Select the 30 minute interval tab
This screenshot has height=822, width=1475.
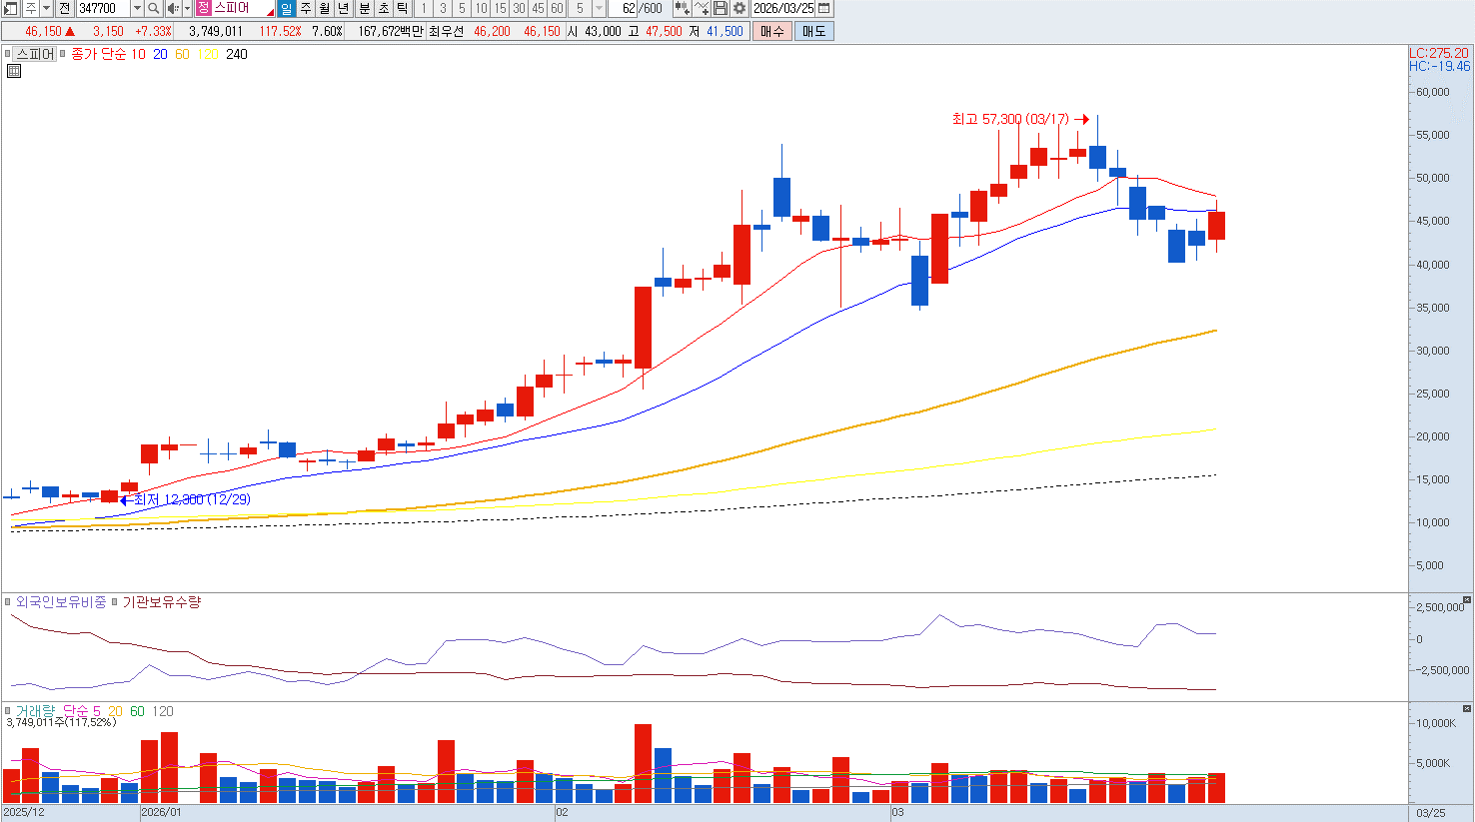tap(519, 8)
